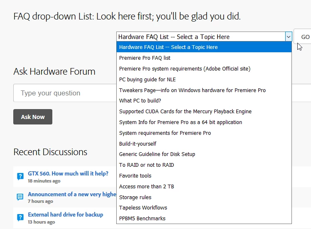
Task: Open 'External hard drive for backup' thread
Action: (x=66, y=214)
